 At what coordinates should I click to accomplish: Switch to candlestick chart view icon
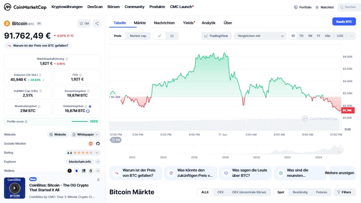pos(172,36)
